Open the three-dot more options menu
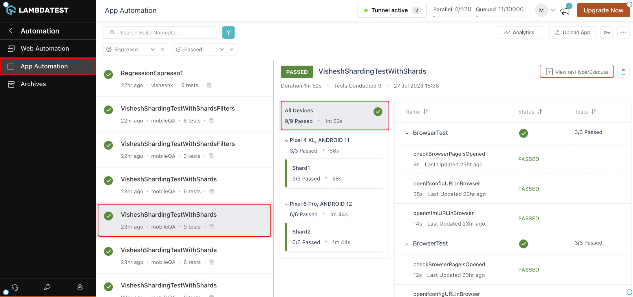The width and height of the screenshot is (633, 297). [x=623, y=32]
